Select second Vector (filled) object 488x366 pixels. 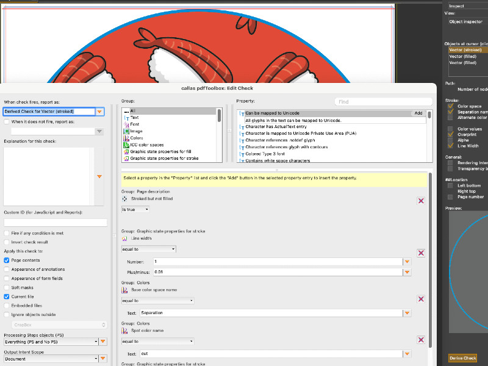pyautogui.click(x=468, y=63)
